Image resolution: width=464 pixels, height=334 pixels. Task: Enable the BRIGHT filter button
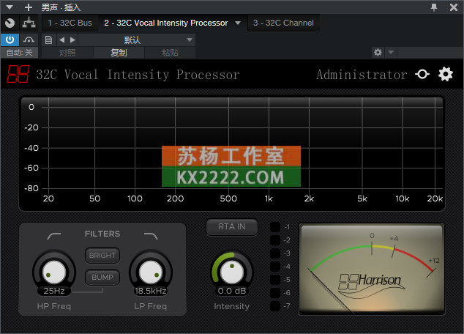point(102,255)
